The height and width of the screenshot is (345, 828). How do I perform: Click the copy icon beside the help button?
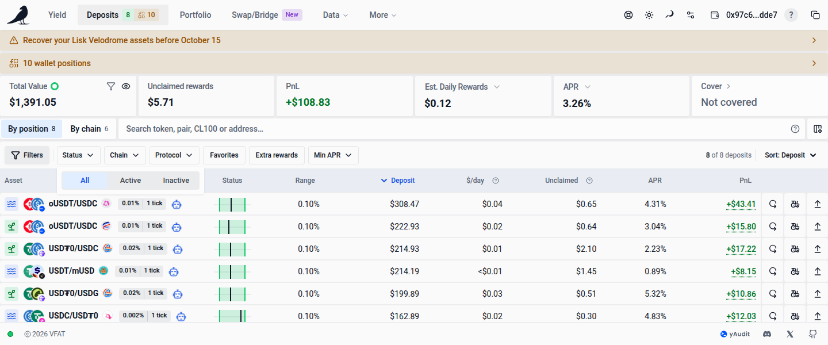pos(815,15)
